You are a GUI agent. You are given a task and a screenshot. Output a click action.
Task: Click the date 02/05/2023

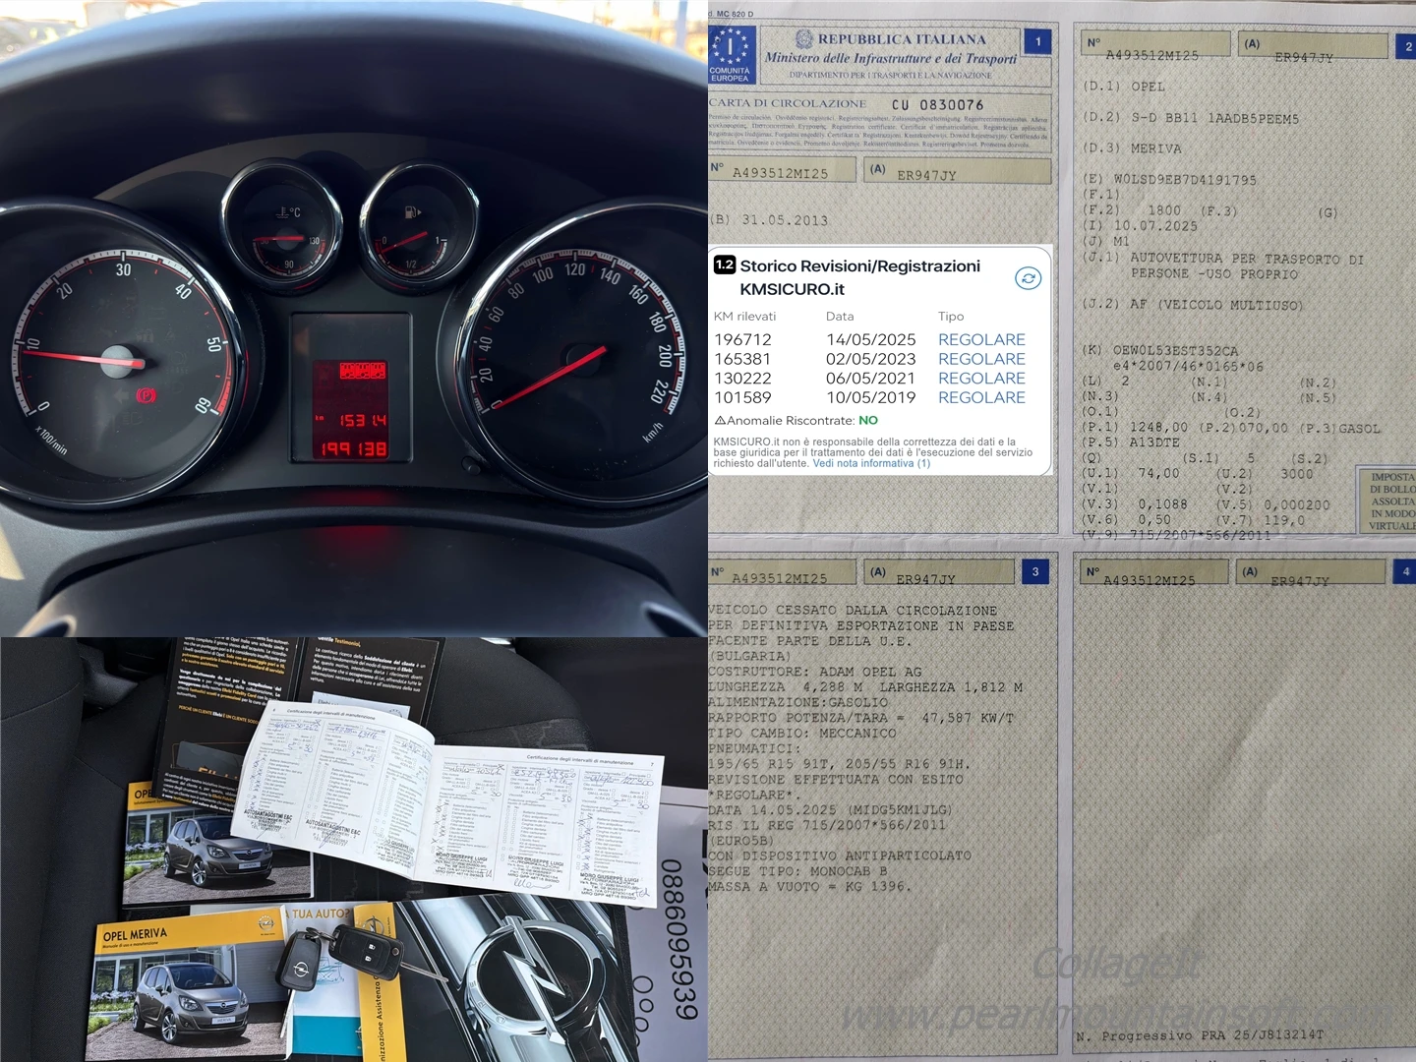870,359
